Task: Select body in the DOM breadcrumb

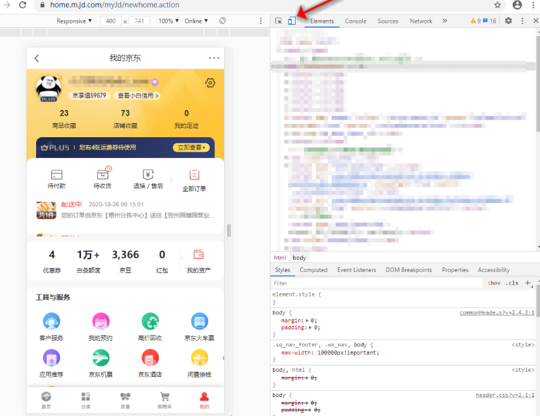Action: coord(299,257)
